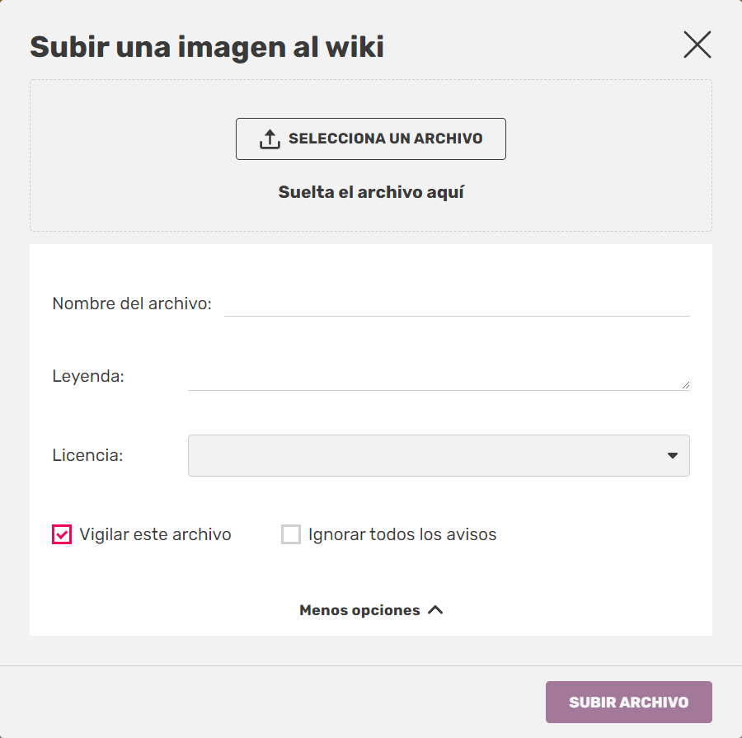
Task: Click the Leyenda textarea resize handle
Action: [685, 384]
